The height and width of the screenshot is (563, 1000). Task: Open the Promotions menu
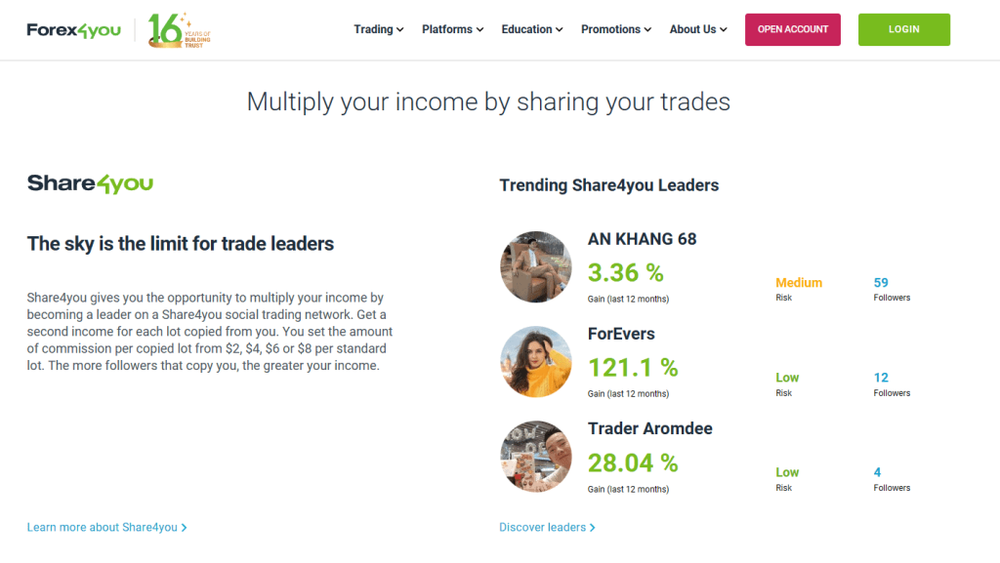[616, 29]
